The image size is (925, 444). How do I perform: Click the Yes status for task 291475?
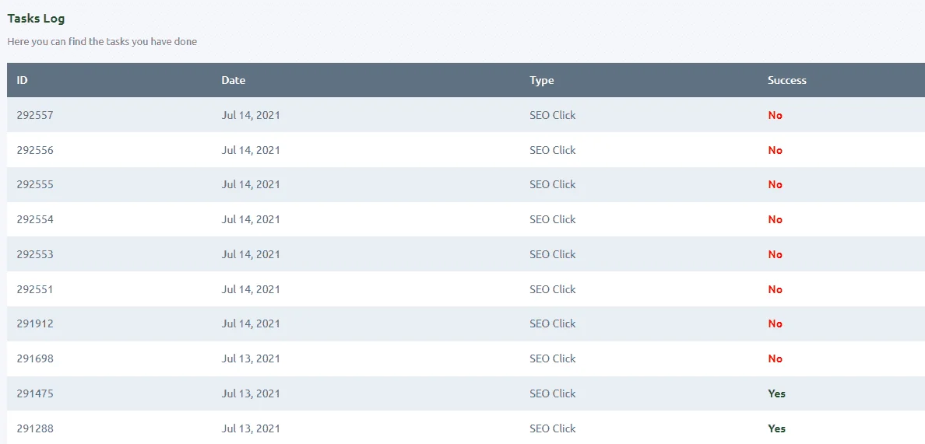click(x=776, y=393)
